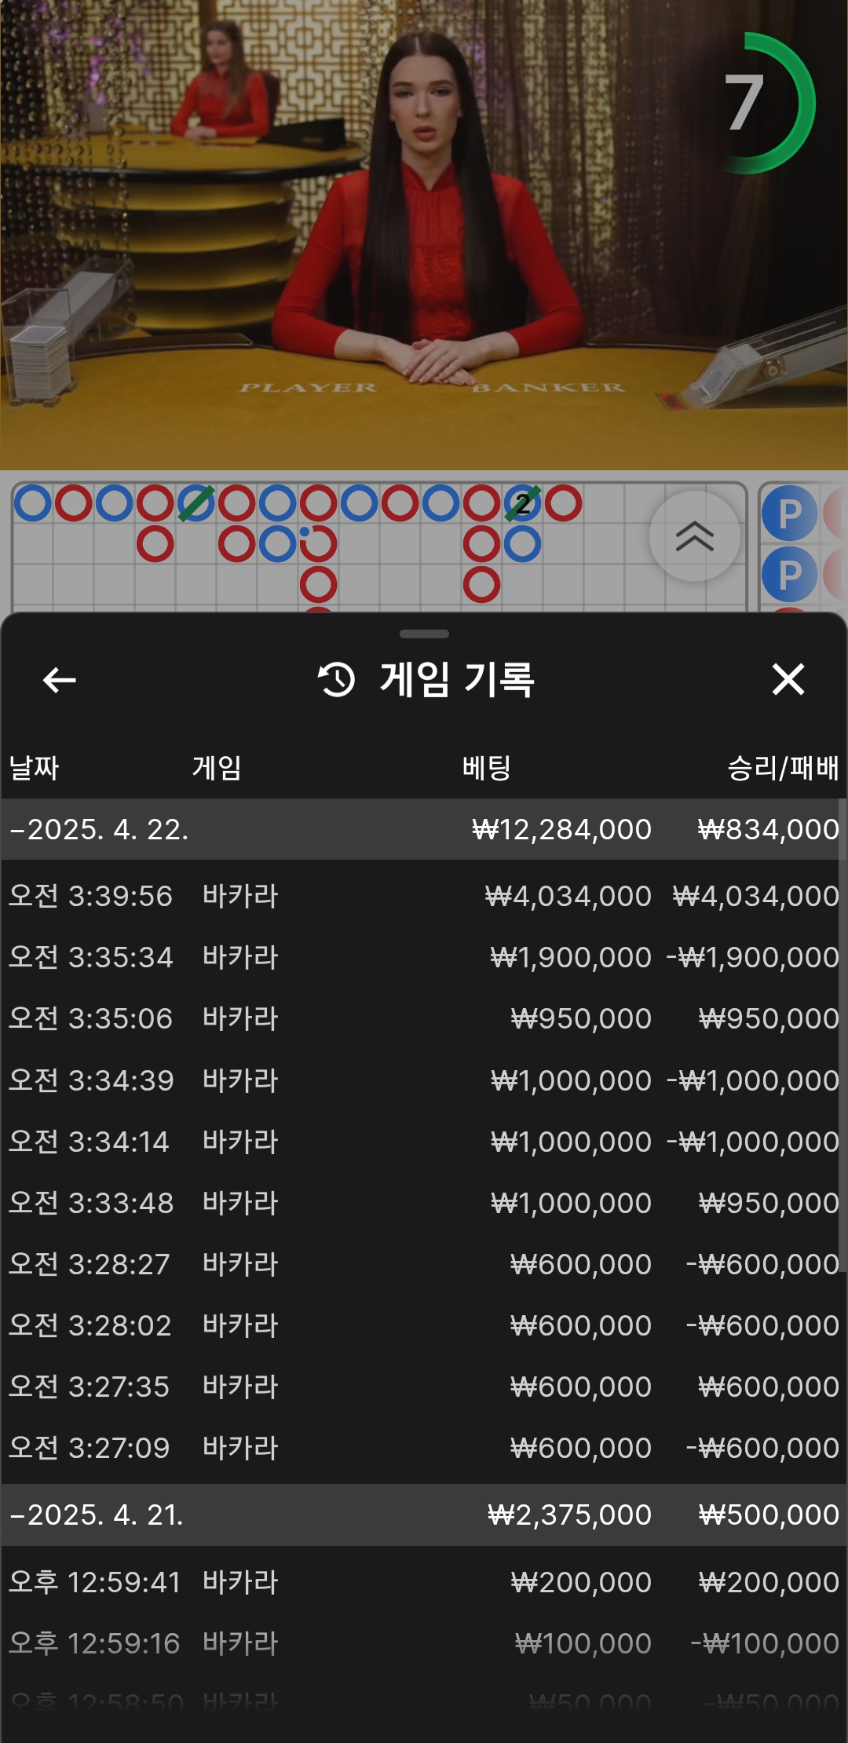Collapse the 2025. 4. 22. date group

point(99,830)
